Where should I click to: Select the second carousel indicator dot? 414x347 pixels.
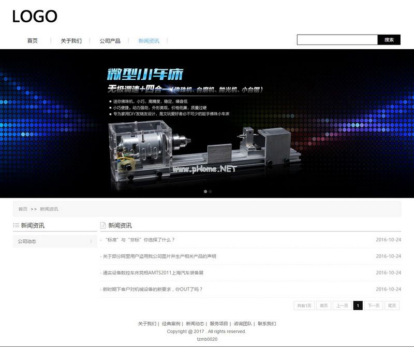(x=210, y=192)
